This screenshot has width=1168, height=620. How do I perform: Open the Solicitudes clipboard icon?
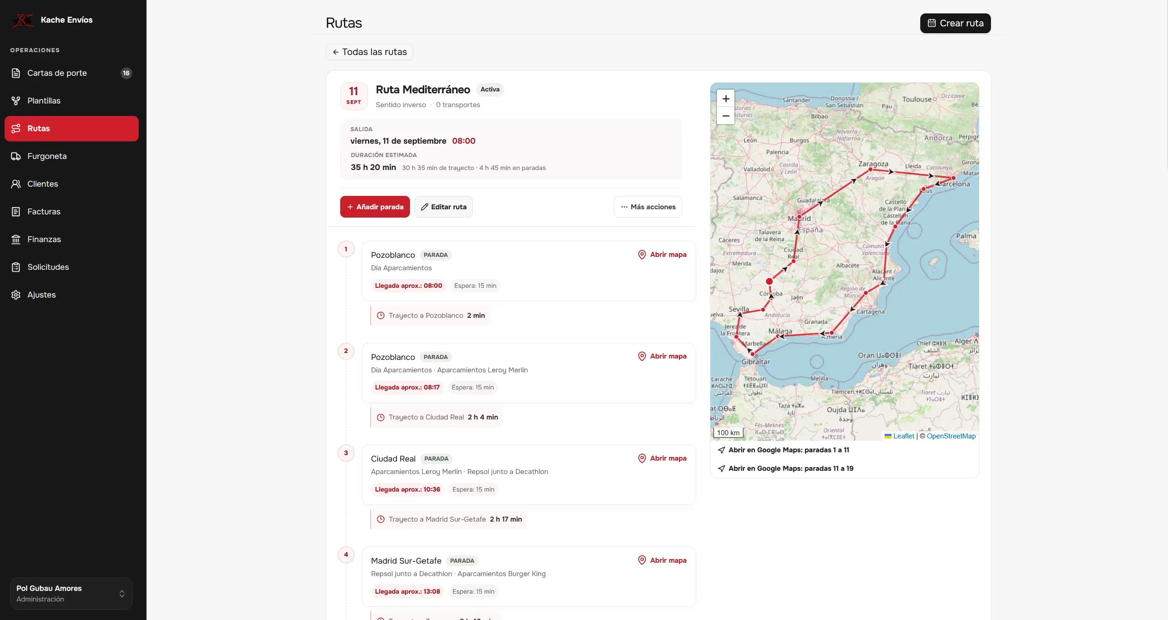point(16,267)
